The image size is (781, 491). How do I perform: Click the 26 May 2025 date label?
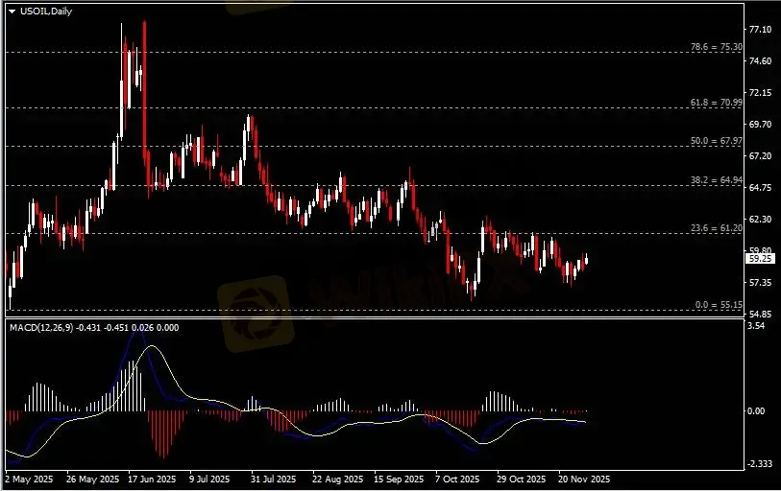(92, 479)
